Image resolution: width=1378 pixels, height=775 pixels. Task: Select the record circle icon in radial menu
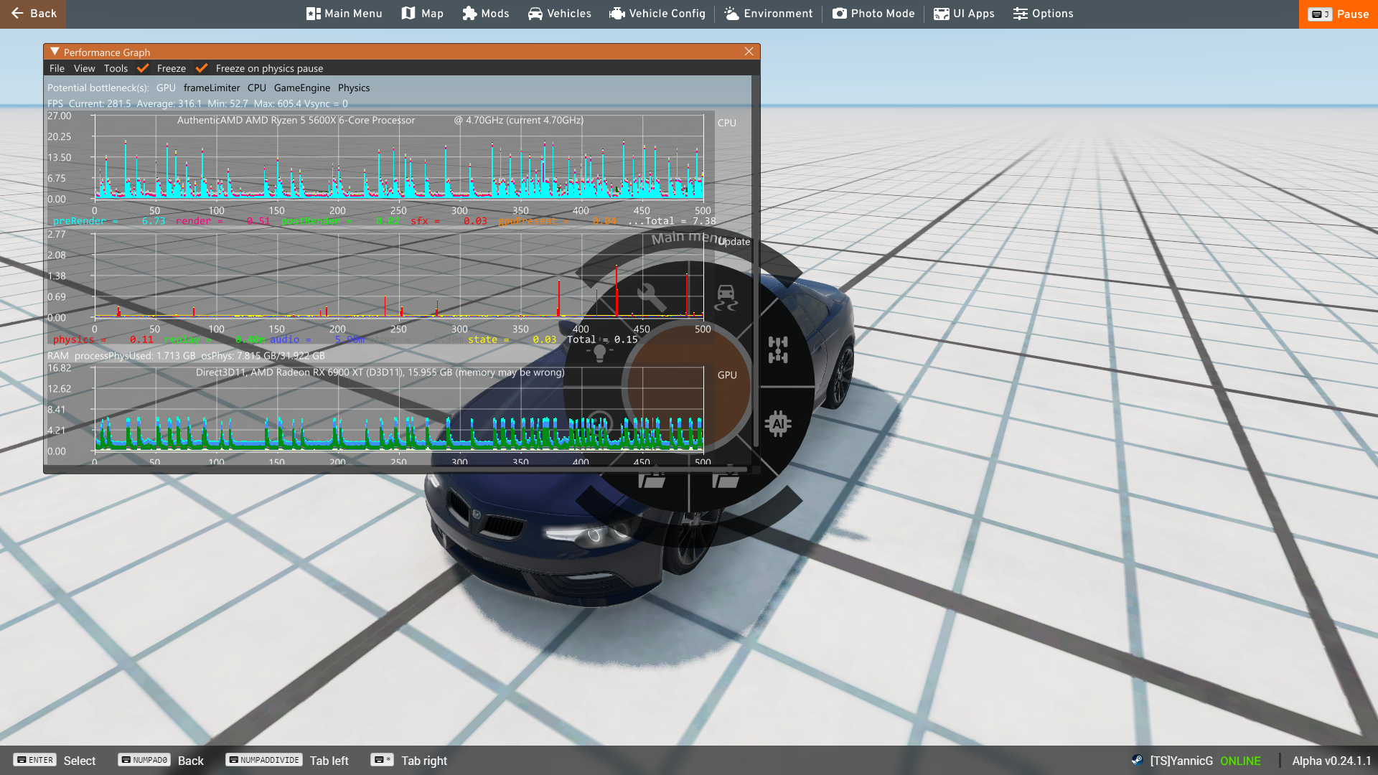coord(599,423)
